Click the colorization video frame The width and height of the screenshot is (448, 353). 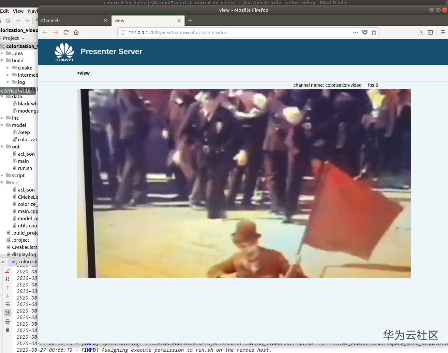tap(244, 184)
